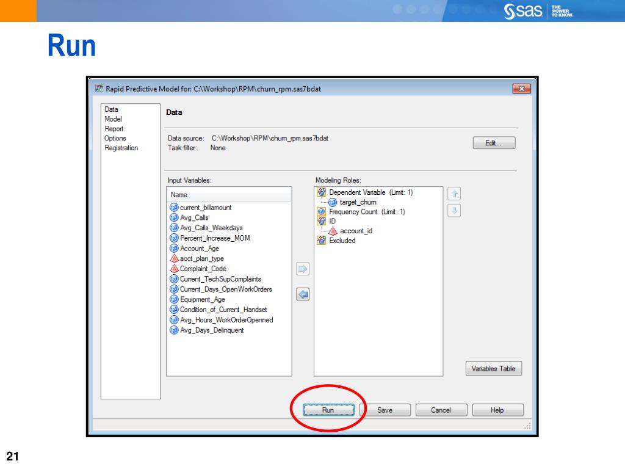This screenshot has width=625, height=469.
Task: Click numeric icon beside Percent_Increase_MOM
Action: [174, 238]
